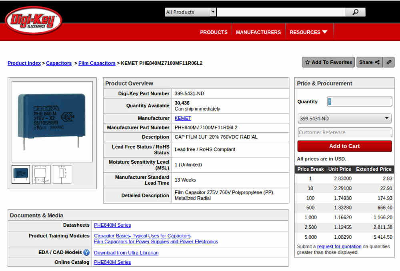Click the large capacitor product image
Screen dimensions: 400x271
coord(52,122)
